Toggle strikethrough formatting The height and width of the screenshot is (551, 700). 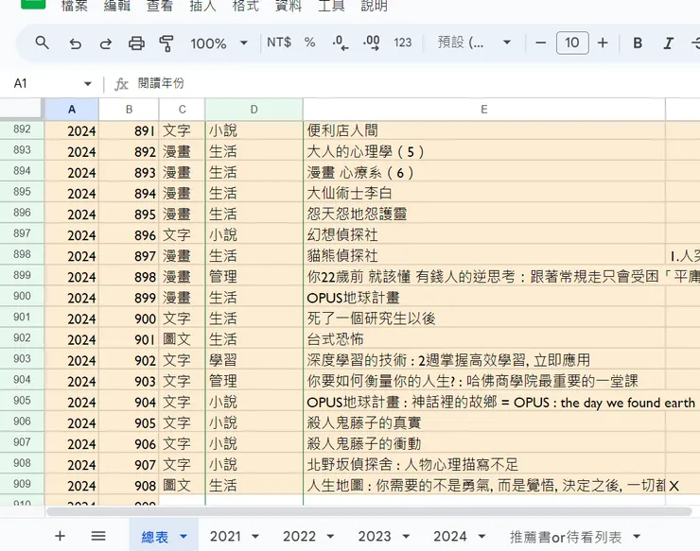pos(695,43)
